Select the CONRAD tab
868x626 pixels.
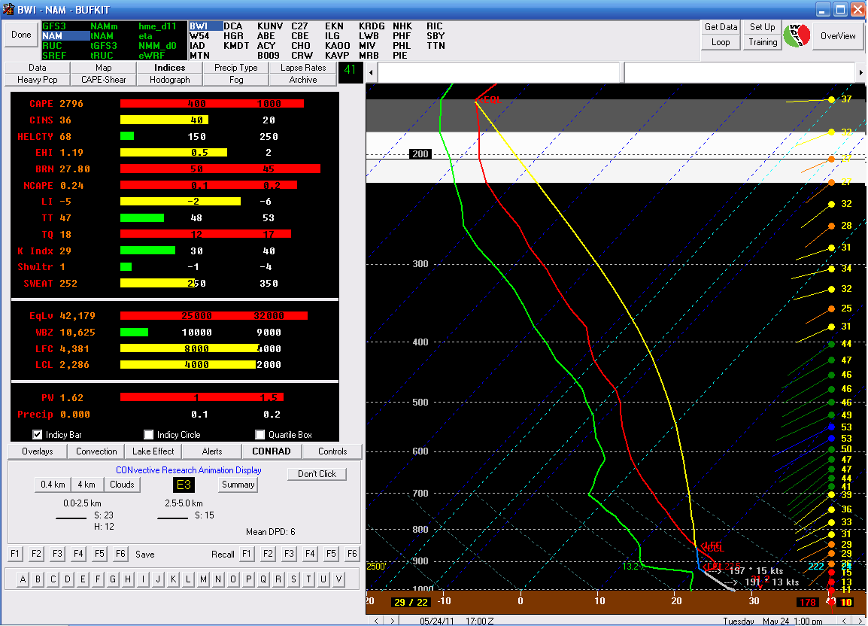click(x=272, y=451)
